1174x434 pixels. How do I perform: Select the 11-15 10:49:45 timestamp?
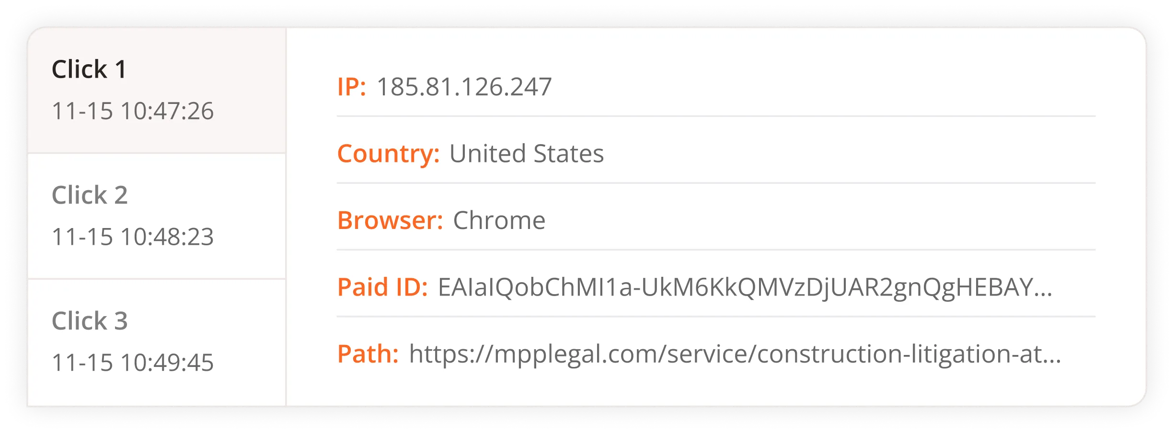click(x=132, y=363)
